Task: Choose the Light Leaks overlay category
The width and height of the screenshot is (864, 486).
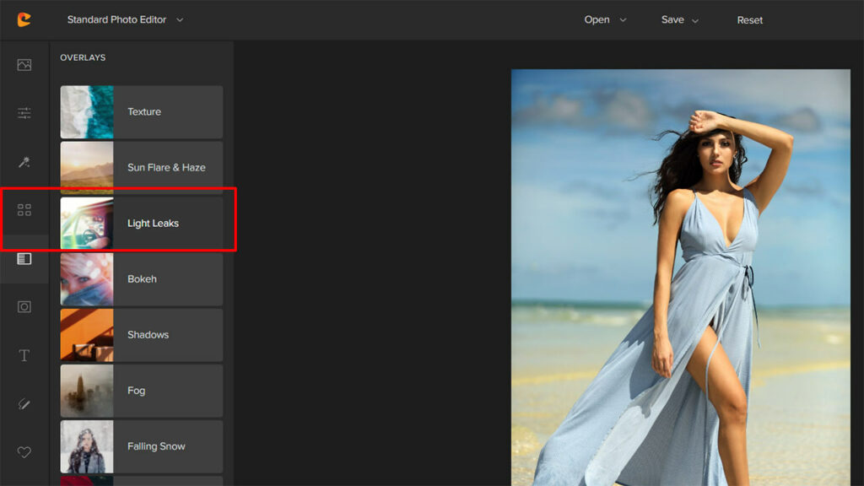Action: tap(142, 223)
